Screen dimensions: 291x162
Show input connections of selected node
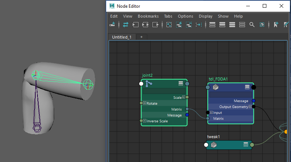(135, 25)
